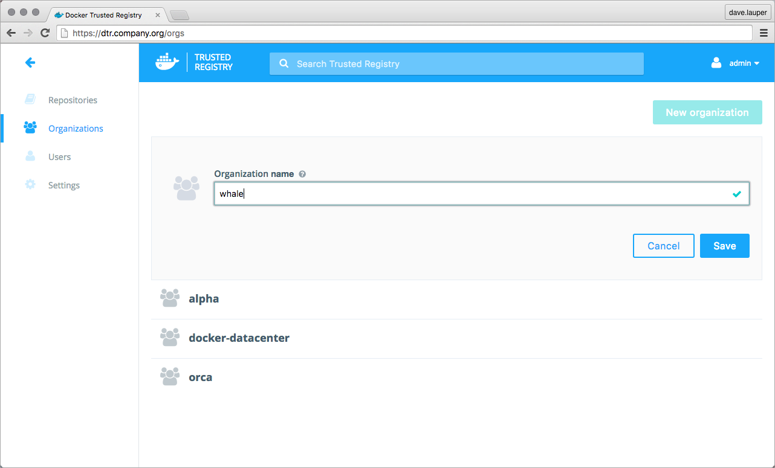Focus the Organization name input field
The width and height of the screenshot is (775, 468).
click(x=482, y=194)
